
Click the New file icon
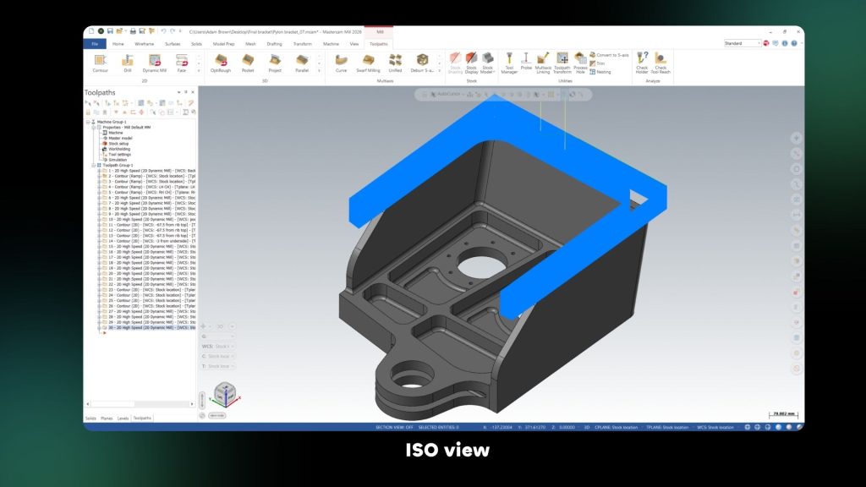click(91, 31)
